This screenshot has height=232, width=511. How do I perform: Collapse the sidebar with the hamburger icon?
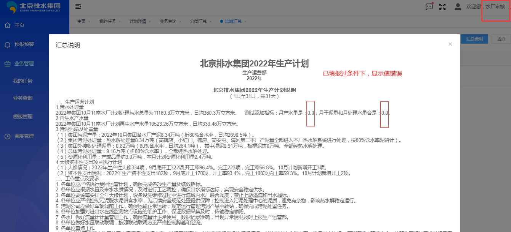78,6
